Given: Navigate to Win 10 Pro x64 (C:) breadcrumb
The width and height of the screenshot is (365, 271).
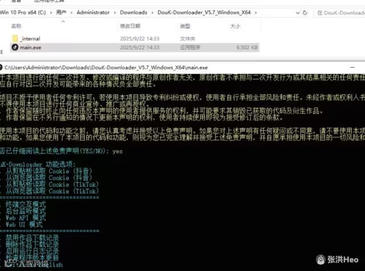Looking at the screenshot, I should [x=23, y=13].
